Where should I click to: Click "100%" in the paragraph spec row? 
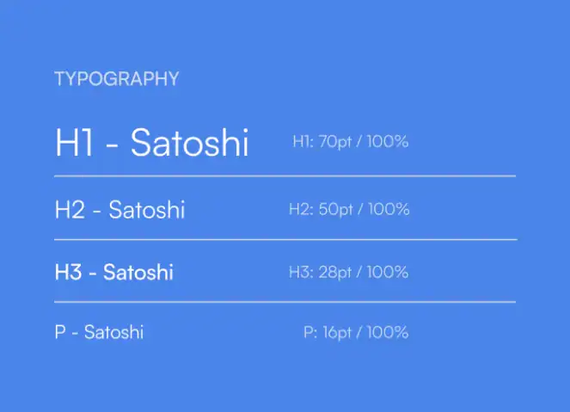[x=388, y=332]
